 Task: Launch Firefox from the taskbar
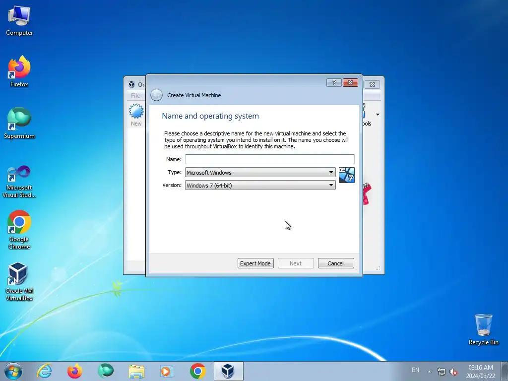coord(75,371)
